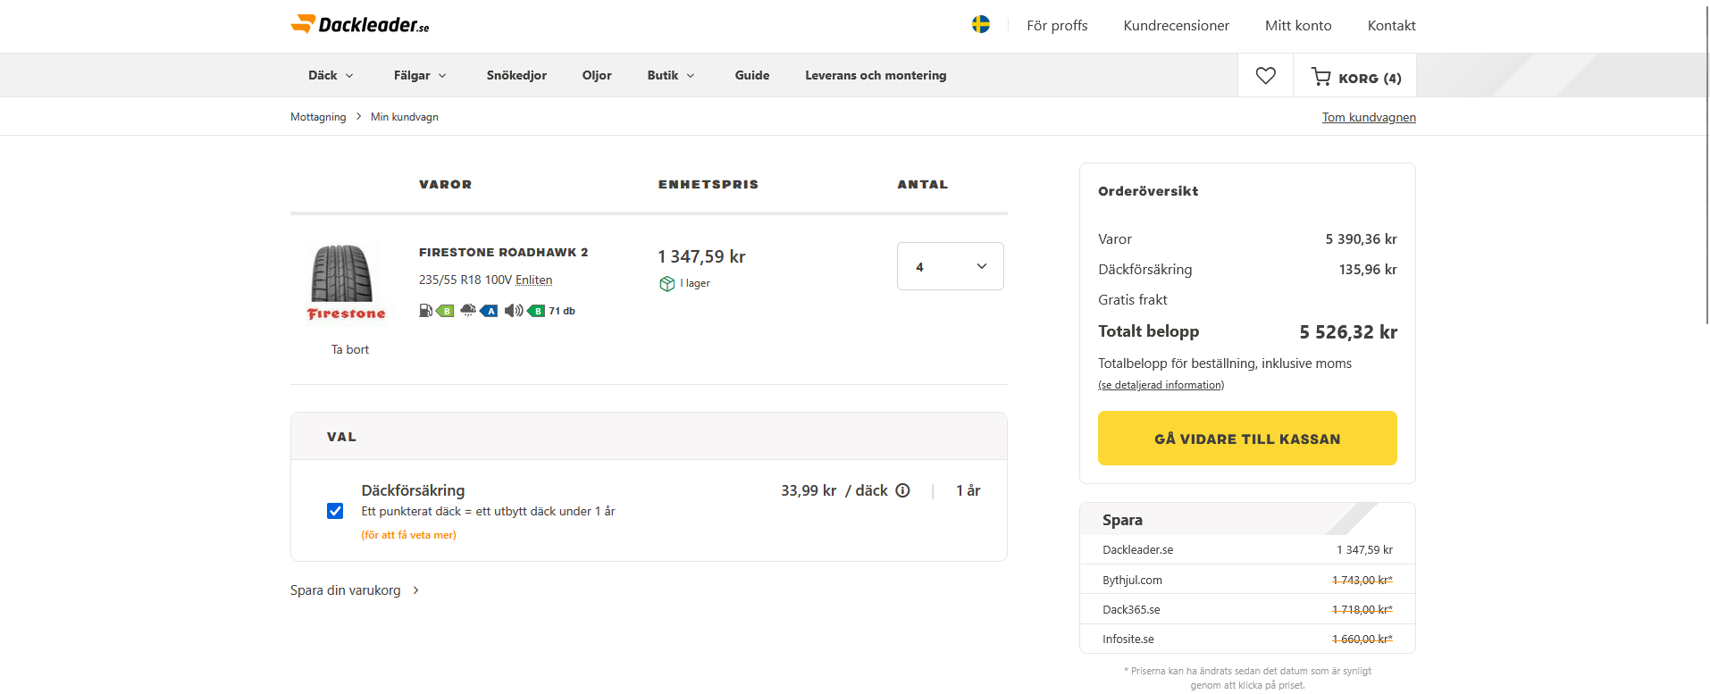The image size is (1710, 694).
Task: Click Dack365.se price 1 718,00 kr
Action: click(x=1362, y=609)
